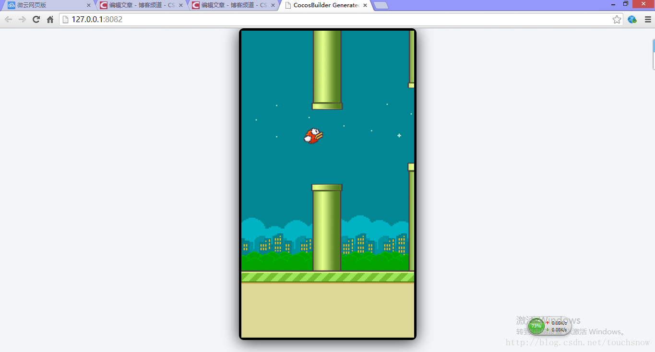655x352 pixels.
Task: Click the upper green pipe in the game
Action: [327, 70]
